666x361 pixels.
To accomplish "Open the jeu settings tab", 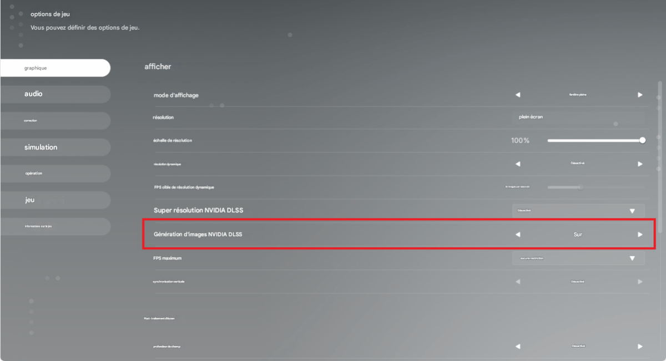I will click(55, 200).
